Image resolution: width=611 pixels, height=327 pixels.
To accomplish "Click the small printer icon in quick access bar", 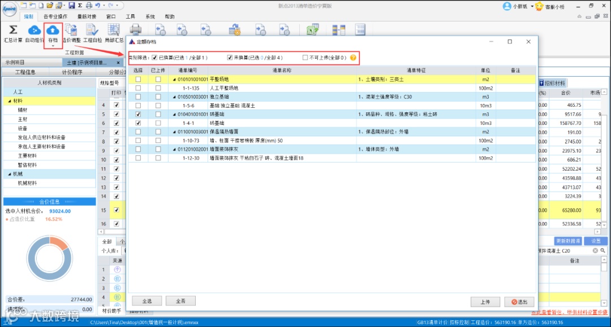I will 89,6.
